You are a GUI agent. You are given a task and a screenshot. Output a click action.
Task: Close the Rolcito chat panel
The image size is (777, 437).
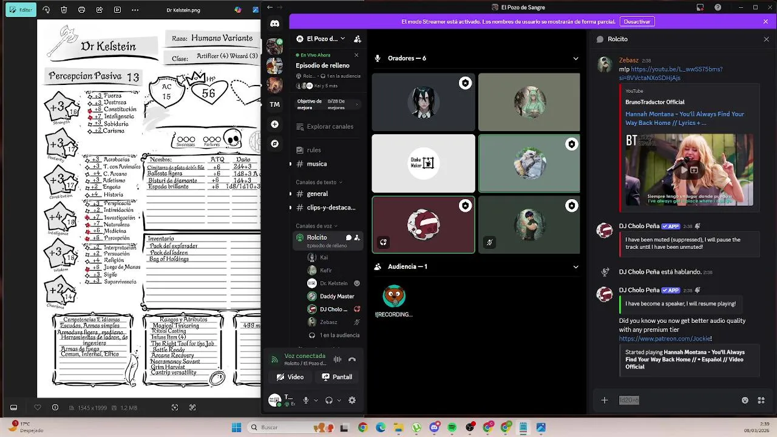(766, 39)
